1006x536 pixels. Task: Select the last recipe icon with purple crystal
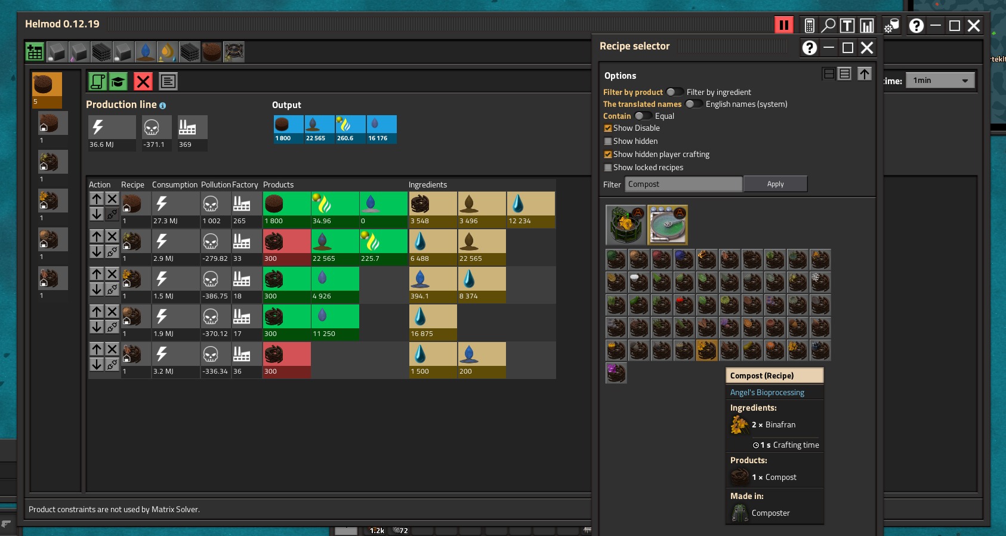616,373
